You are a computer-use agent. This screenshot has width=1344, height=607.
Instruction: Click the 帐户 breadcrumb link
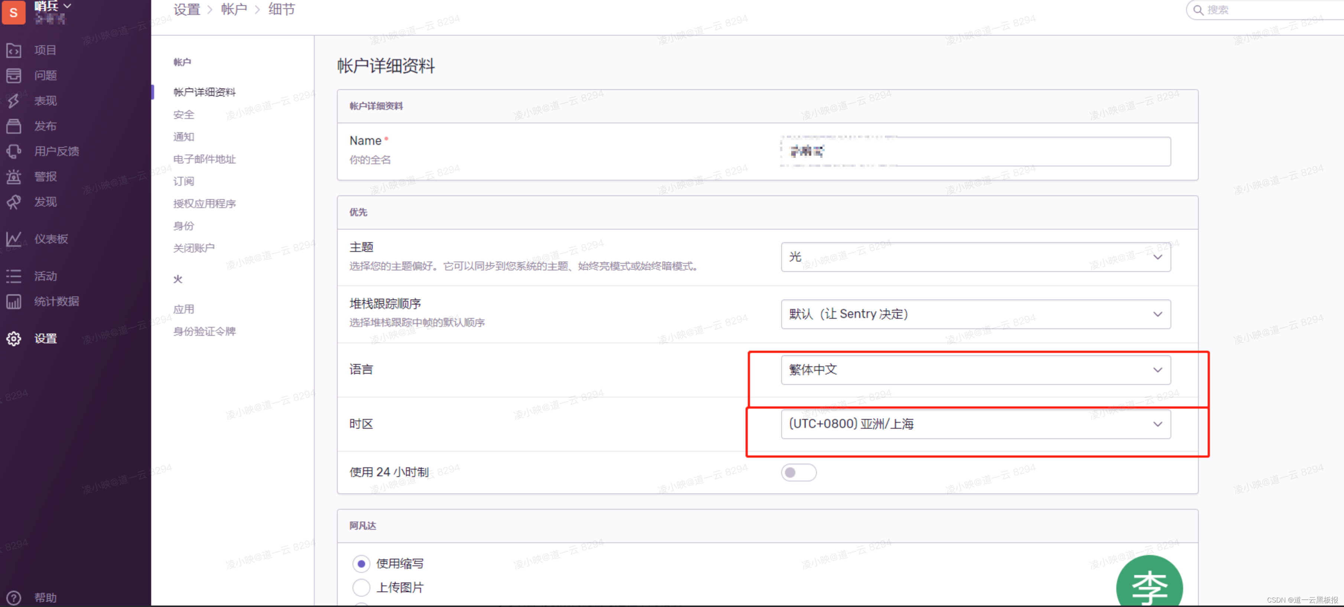click(234, 9)
